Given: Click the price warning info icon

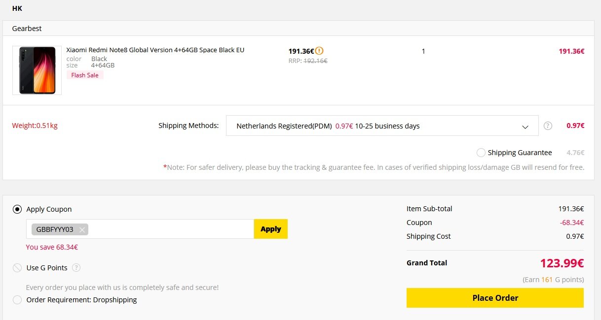Looking at the screenshot, I should 320,51.
